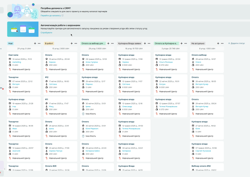
Task: Click Навчальний Центр avatar in Deal name card
Action: pyautogui.click(x=10, y=69)
